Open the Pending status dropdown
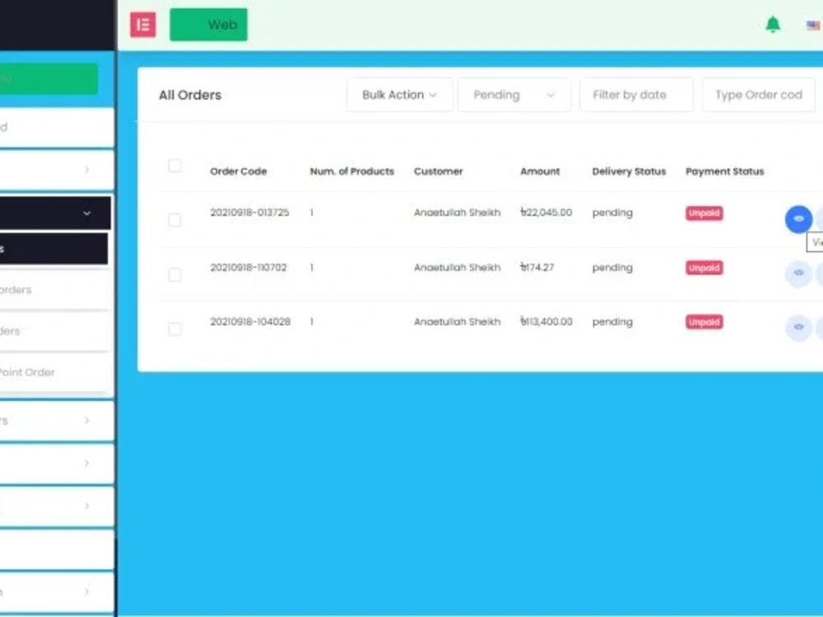 click(514, 95)
